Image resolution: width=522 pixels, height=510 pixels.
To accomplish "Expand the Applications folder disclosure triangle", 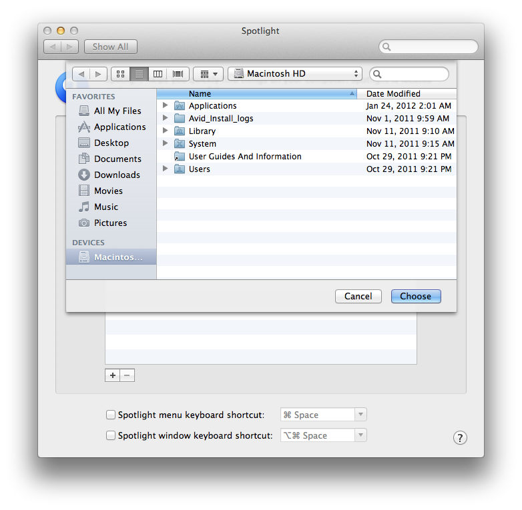I will 166,105.
